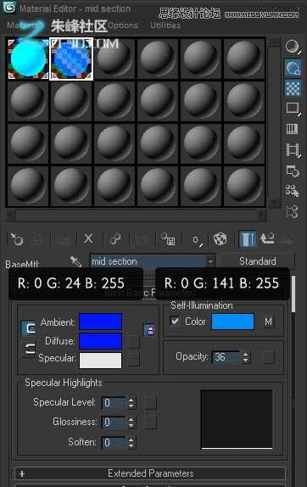Toggle Show Shaded Material in Viewport
This screenshot has height=487, width=307.
click(220, 239)
